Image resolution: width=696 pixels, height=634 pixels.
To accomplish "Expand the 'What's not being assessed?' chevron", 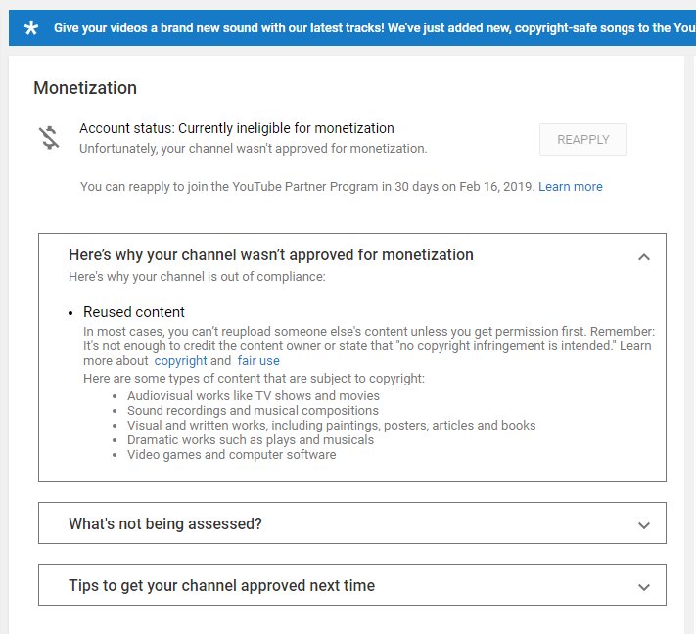I will [x=643, y=525].
